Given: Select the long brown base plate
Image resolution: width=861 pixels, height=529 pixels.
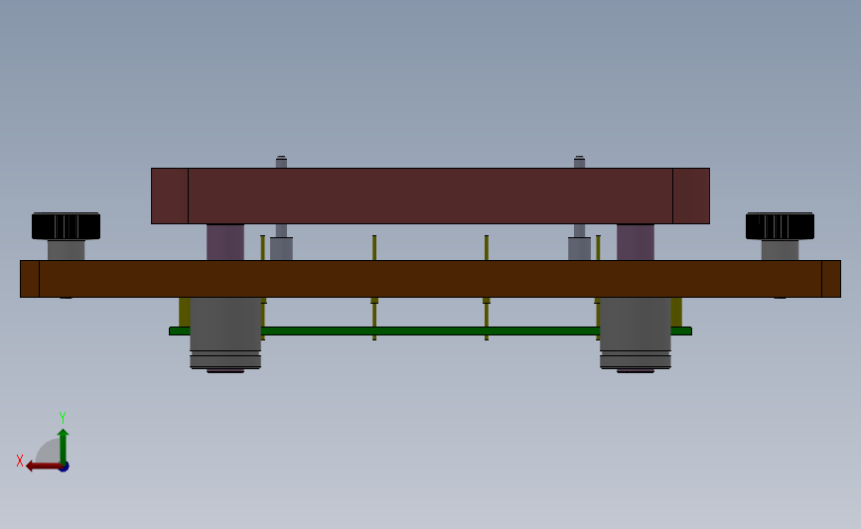Looking at the screenshot, I should pyautogui.click(x=430, y=279).
